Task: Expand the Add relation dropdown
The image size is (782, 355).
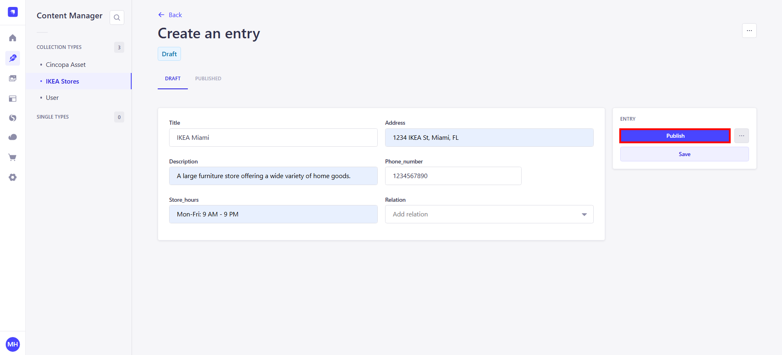Action: (x=489, y=214)
